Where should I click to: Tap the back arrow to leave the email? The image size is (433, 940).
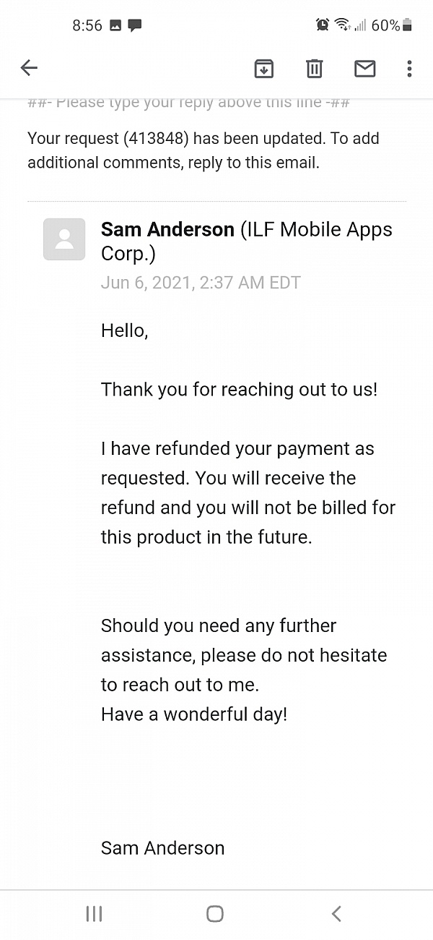coord(29,68)
